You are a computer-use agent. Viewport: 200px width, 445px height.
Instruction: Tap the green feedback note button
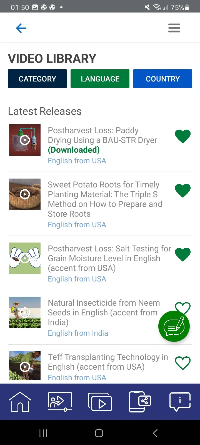[x=174, y=326]
